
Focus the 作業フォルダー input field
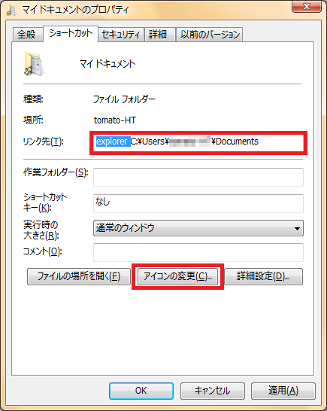[198, 177]
